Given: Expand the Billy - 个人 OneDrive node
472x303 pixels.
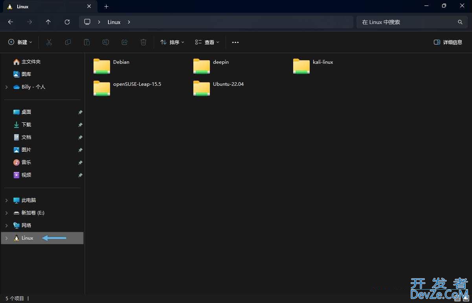Looking at the screenshot, I should tap(6, 87).
